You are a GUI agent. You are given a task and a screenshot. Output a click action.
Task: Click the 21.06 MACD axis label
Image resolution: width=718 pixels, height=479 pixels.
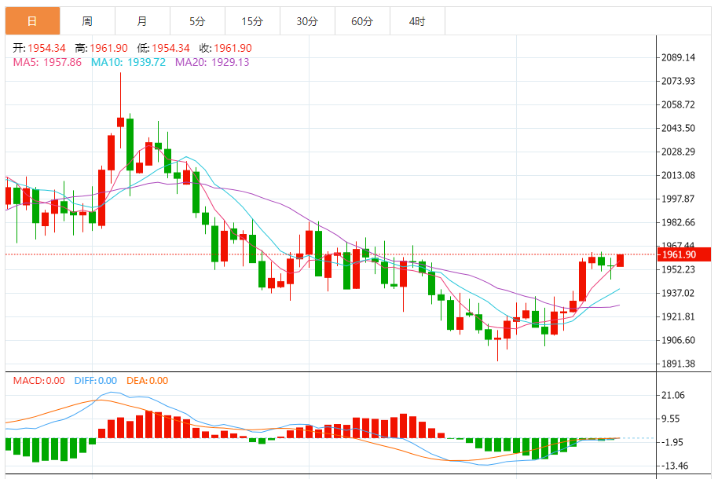click(x=673, y=395)
